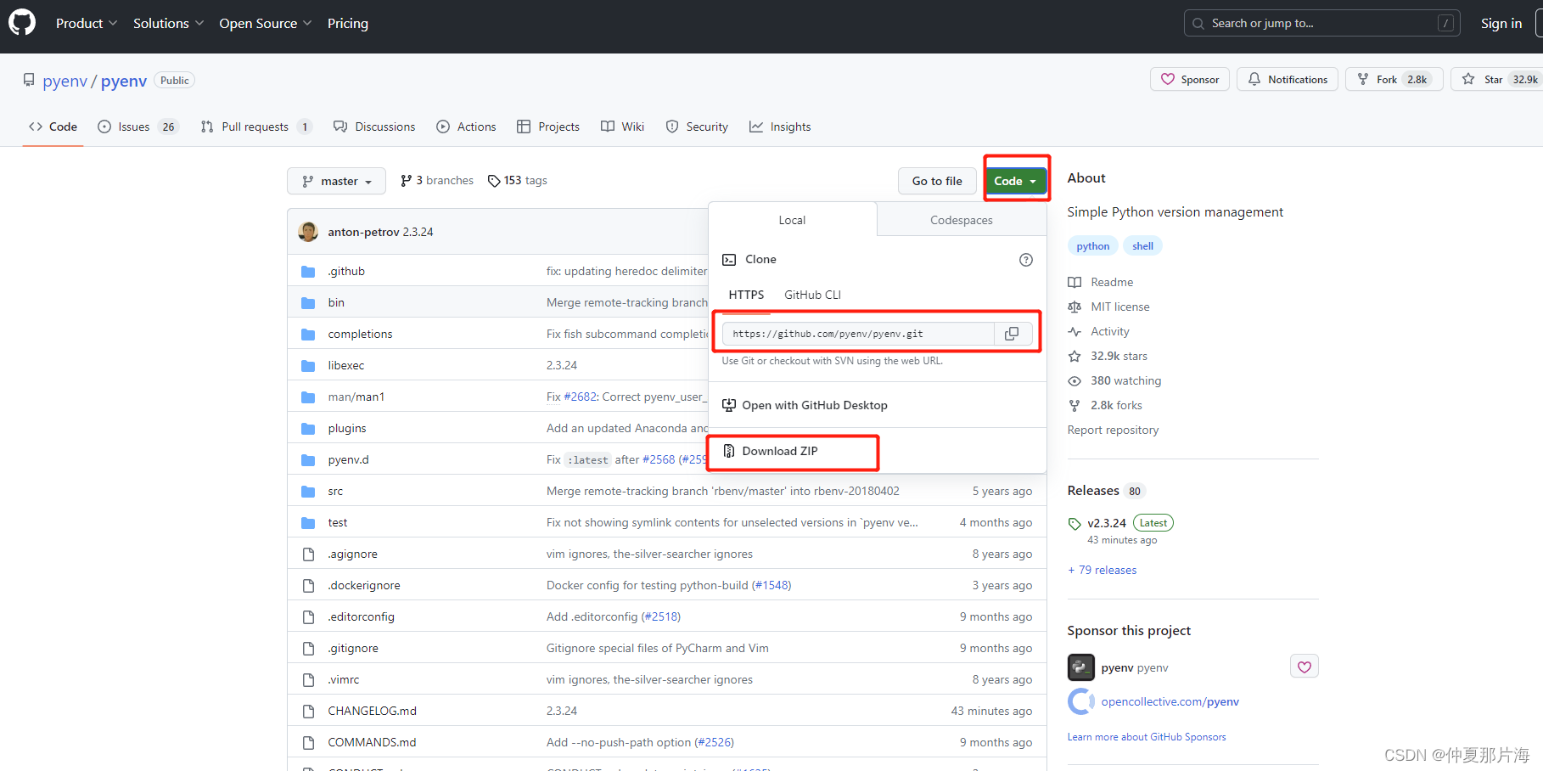Open the Wiki tab
Screen dimensions: 1543x771
point(623,127)
